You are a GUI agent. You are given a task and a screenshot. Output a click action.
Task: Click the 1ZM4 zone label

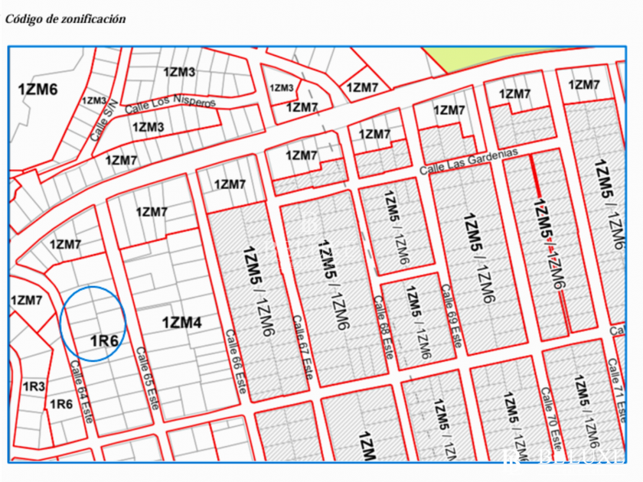point(181,323)
